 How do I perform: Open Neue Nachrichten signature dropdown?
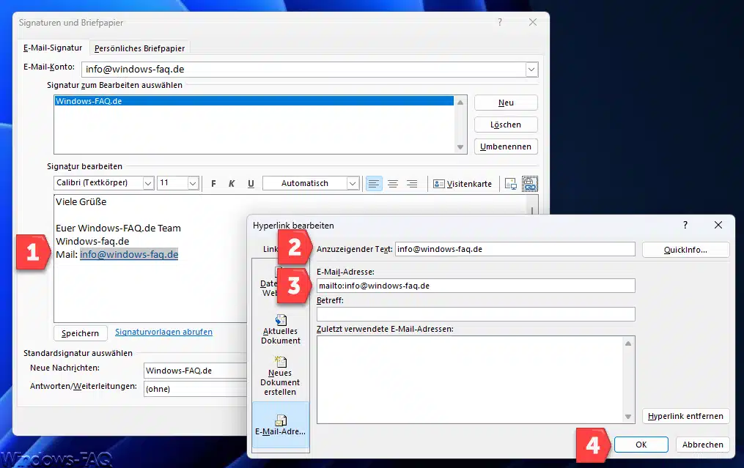196,371
